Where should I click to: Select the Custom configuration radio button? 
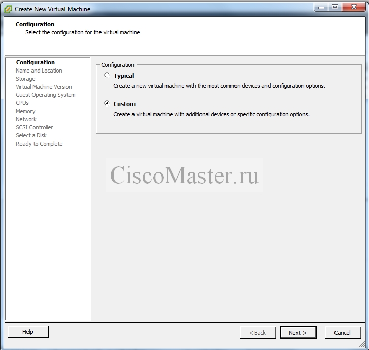(x=107, y=103)
